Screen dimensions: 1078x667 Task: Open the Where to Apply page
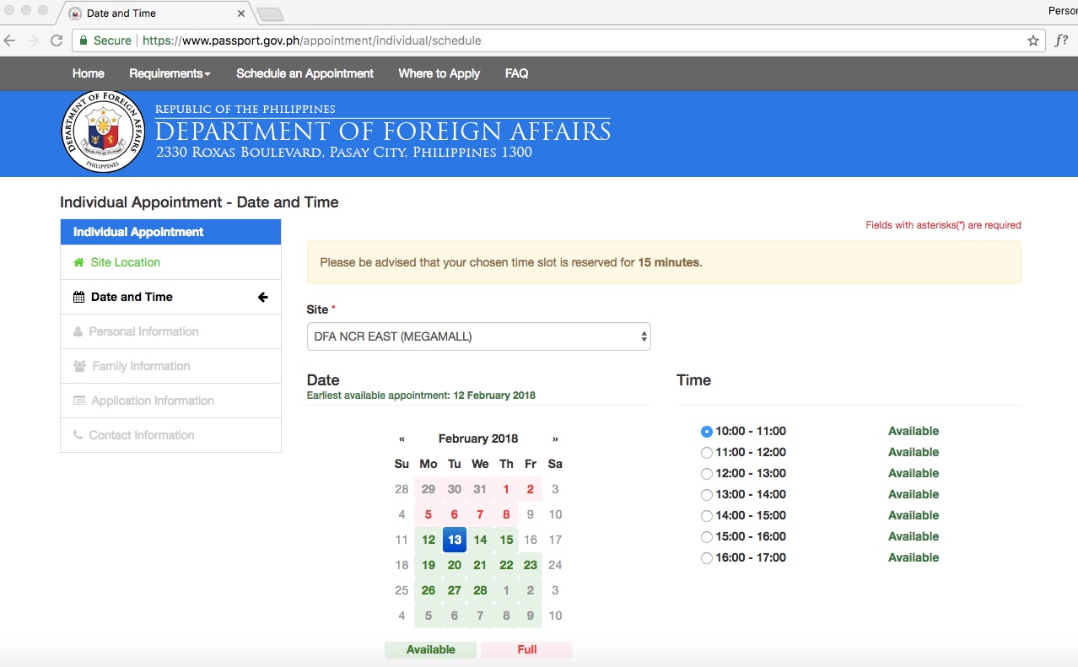[439, 73]
